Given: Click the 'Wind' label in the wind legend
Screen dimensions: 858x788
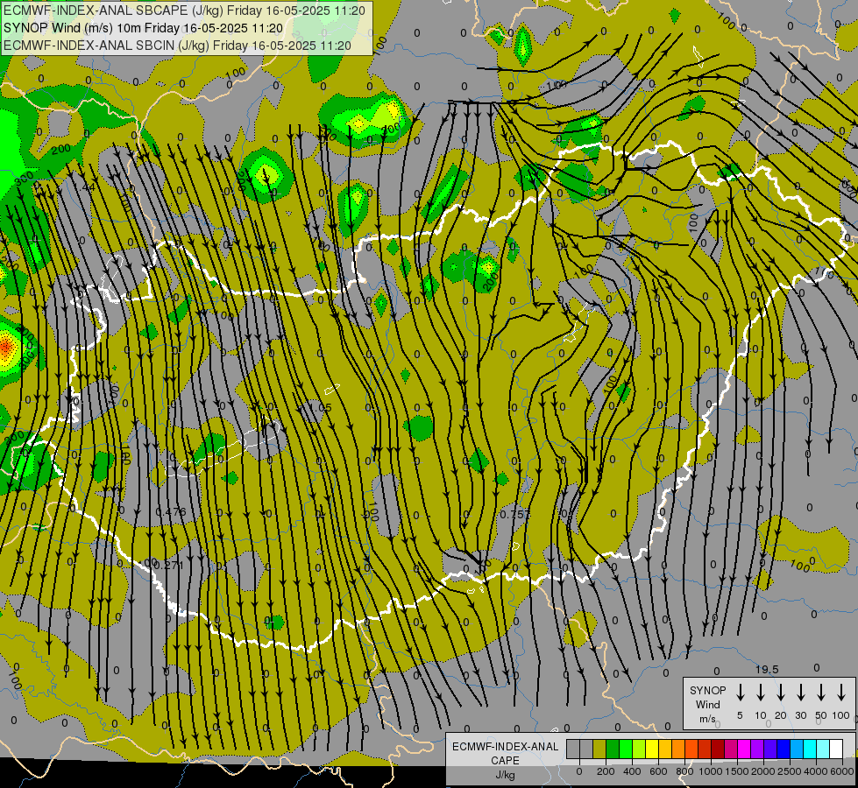Looking at the screenshot, I should click(707, 704).
